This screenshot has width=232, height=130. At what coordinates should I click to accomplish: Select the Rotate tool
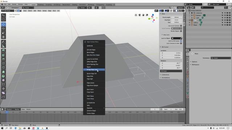[3, 29]
